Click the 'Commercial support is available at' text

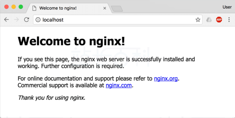point(61,85)
